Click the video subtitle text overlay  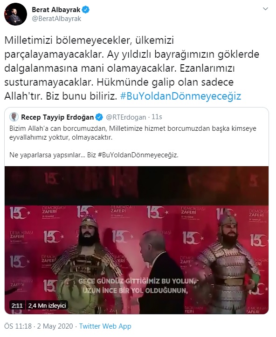tap(136, 286)
